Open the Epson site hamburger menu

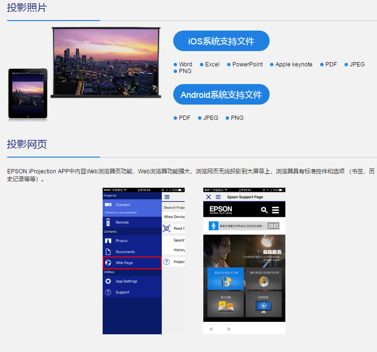tap(275, 210)
